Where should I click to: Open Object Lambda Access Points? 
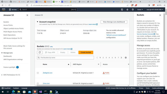[x=14, y=28]
